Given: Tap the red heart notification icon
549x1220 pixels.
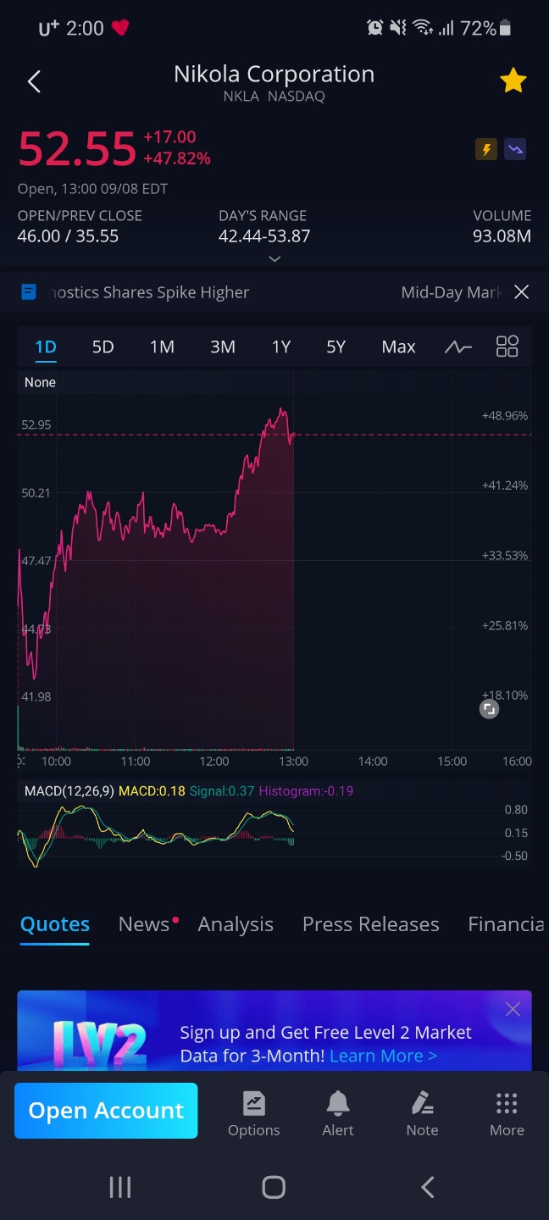Looking at the screenshot, I should pyautogui.click(x=120, y=28).
